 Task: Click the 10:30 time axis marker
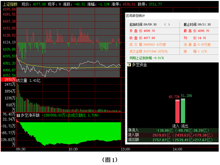[73, 149]
